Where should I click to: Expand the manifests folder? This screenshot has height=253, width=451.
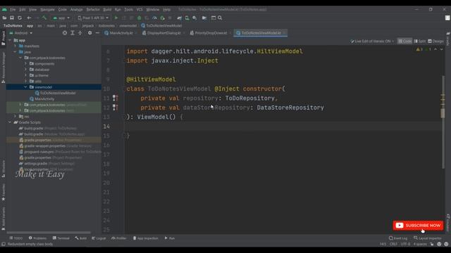coord(16,46)
